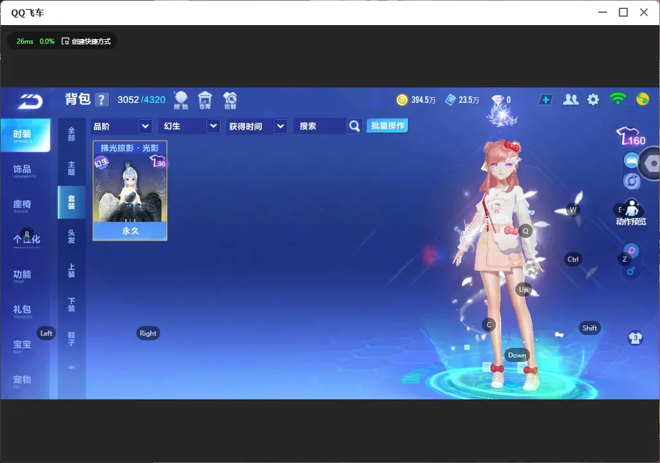Screen dimensions: 660x463
Task: Open the settings gear icon
Action: (593, 100)
